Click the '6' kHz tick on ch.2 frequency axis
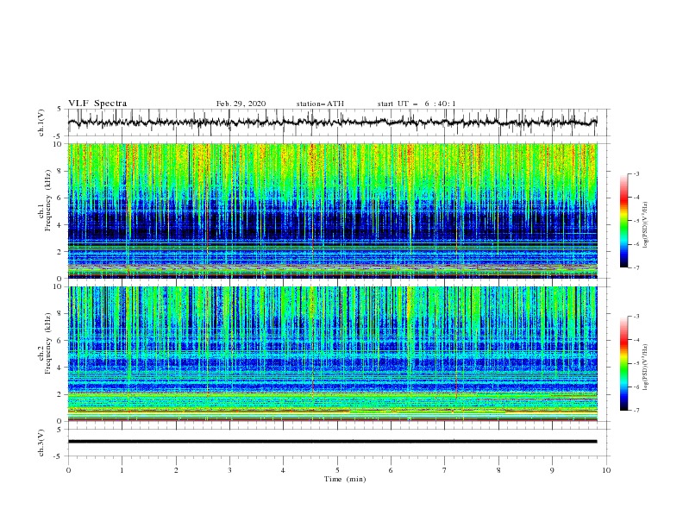Viewport: 683px width, 528px height. (x=60, y=341)
